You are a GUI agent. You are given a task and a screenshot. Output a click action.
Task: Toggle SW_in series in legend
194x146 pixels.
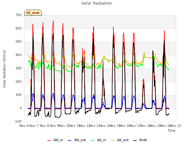tap(55, 140)
